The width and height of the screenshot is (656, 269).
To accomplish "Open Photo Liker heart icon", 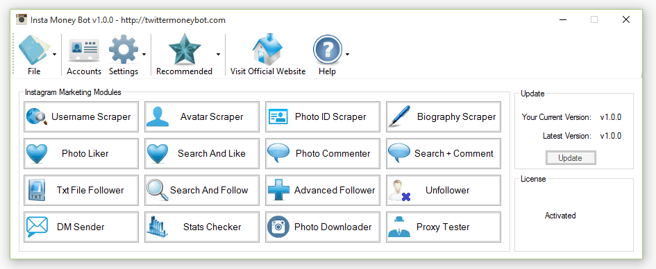I will click(x=37, y=154).
